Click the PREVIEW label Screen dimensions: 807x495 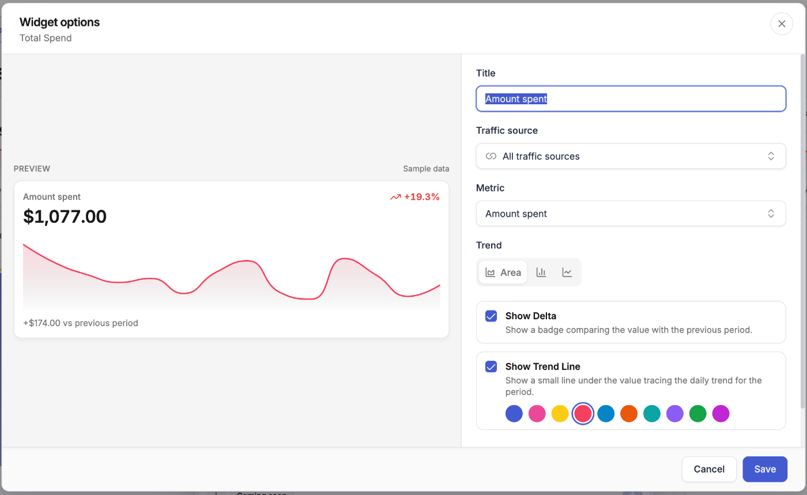tap(32, 169)
